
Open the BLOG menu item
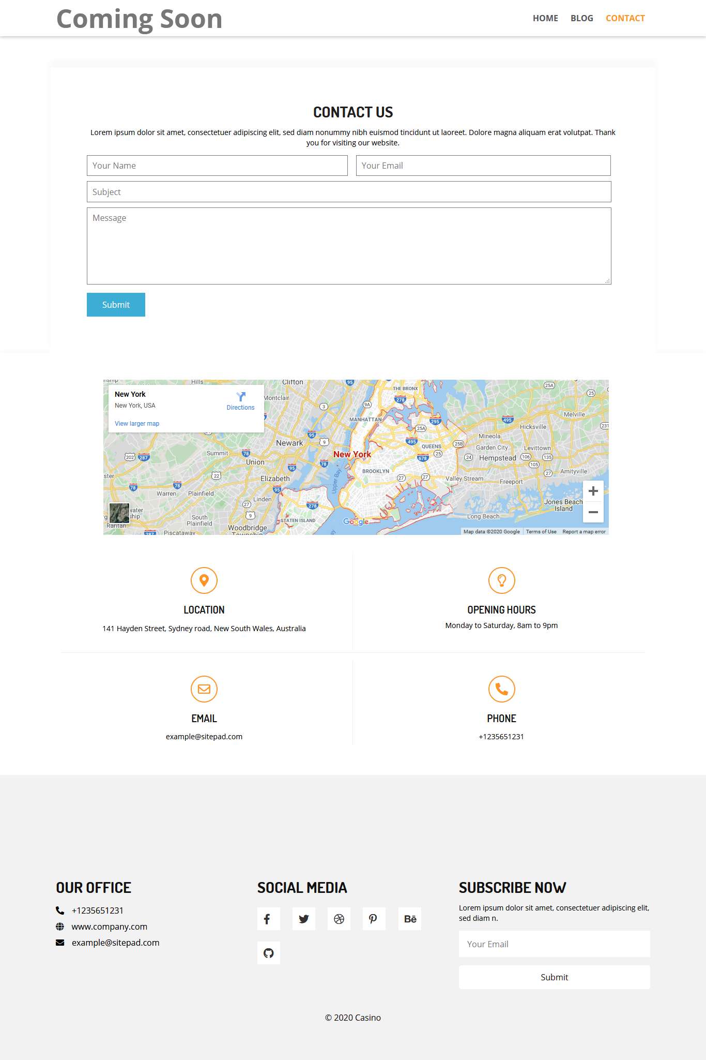pyautogui.click(x=581, y=18)
